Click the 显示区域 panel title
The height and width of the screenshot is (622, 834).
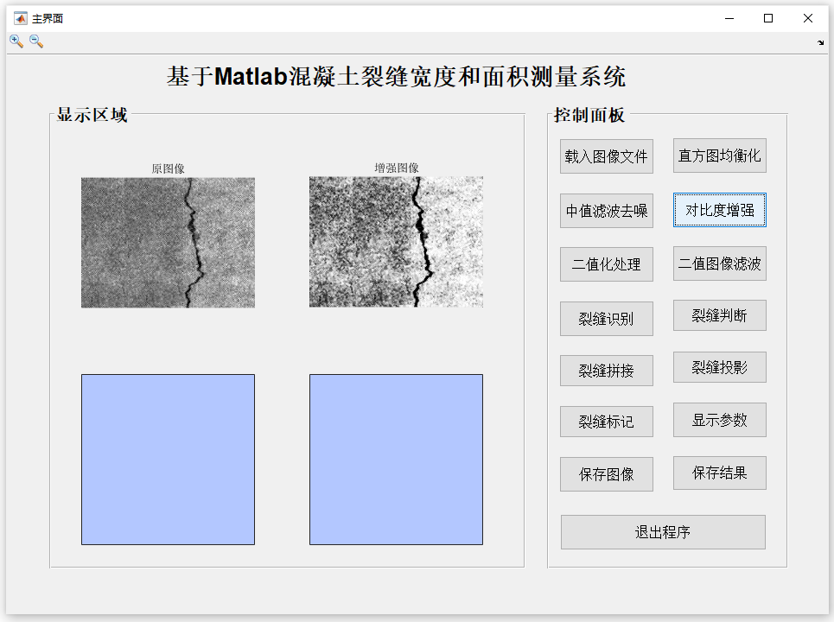point(92,114)
